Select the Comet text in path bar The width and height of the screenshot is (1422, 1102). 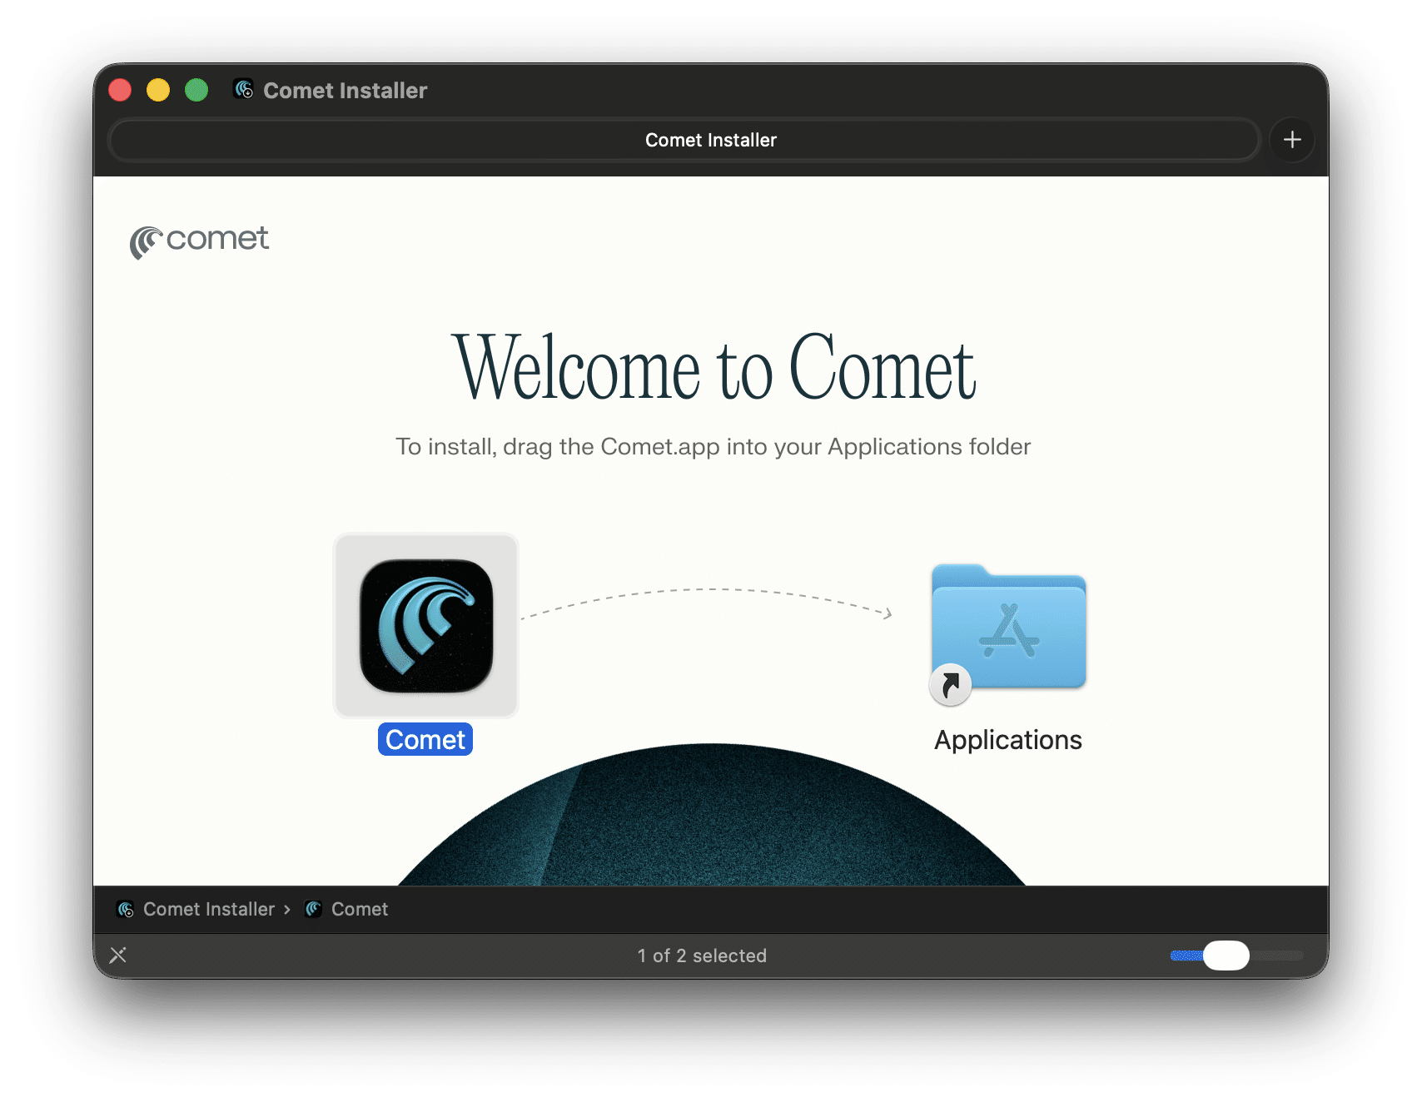[x=360, y=910]
